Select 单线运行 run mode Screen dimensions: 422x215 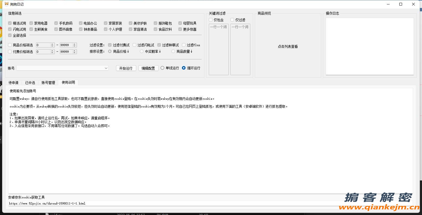point(162,68)
